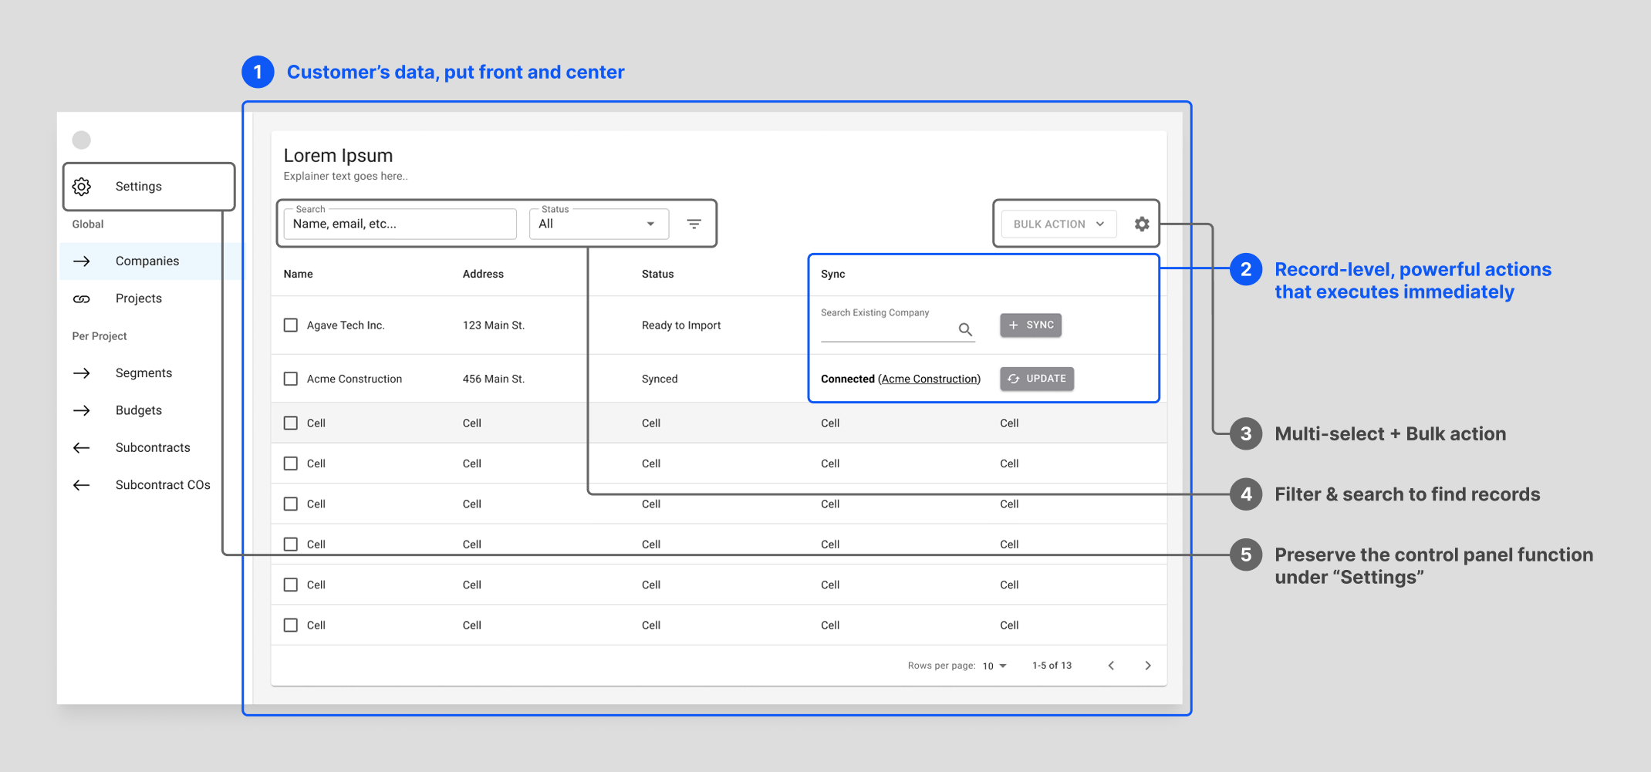Click the gear icon beside Bulk Action
This screenshot has width=1651, height=772.
[x=1141, y=224]
